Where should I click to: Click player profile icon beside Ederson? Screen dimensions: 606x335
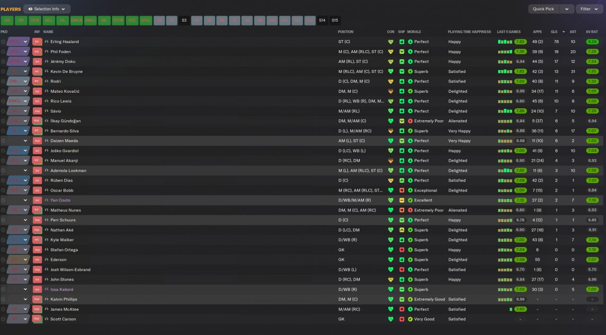point(46,260)
